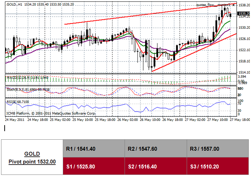Select the S3 / 1510.20 support cell
Screen dimensions: 252x177
click(x=218, y=166)
